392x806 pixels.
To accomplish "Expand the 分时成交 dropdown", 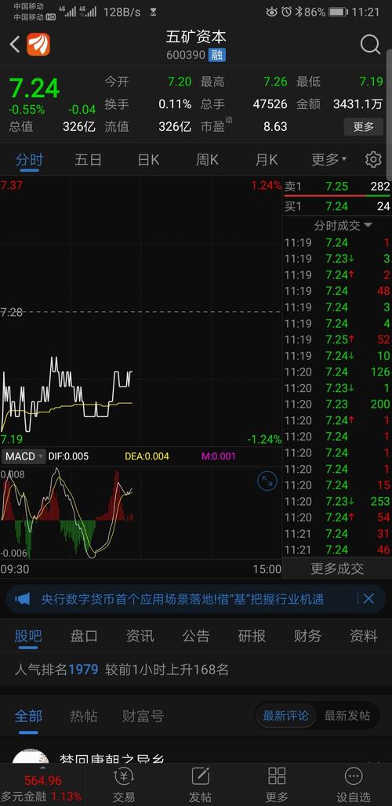I will click(343, 226).
